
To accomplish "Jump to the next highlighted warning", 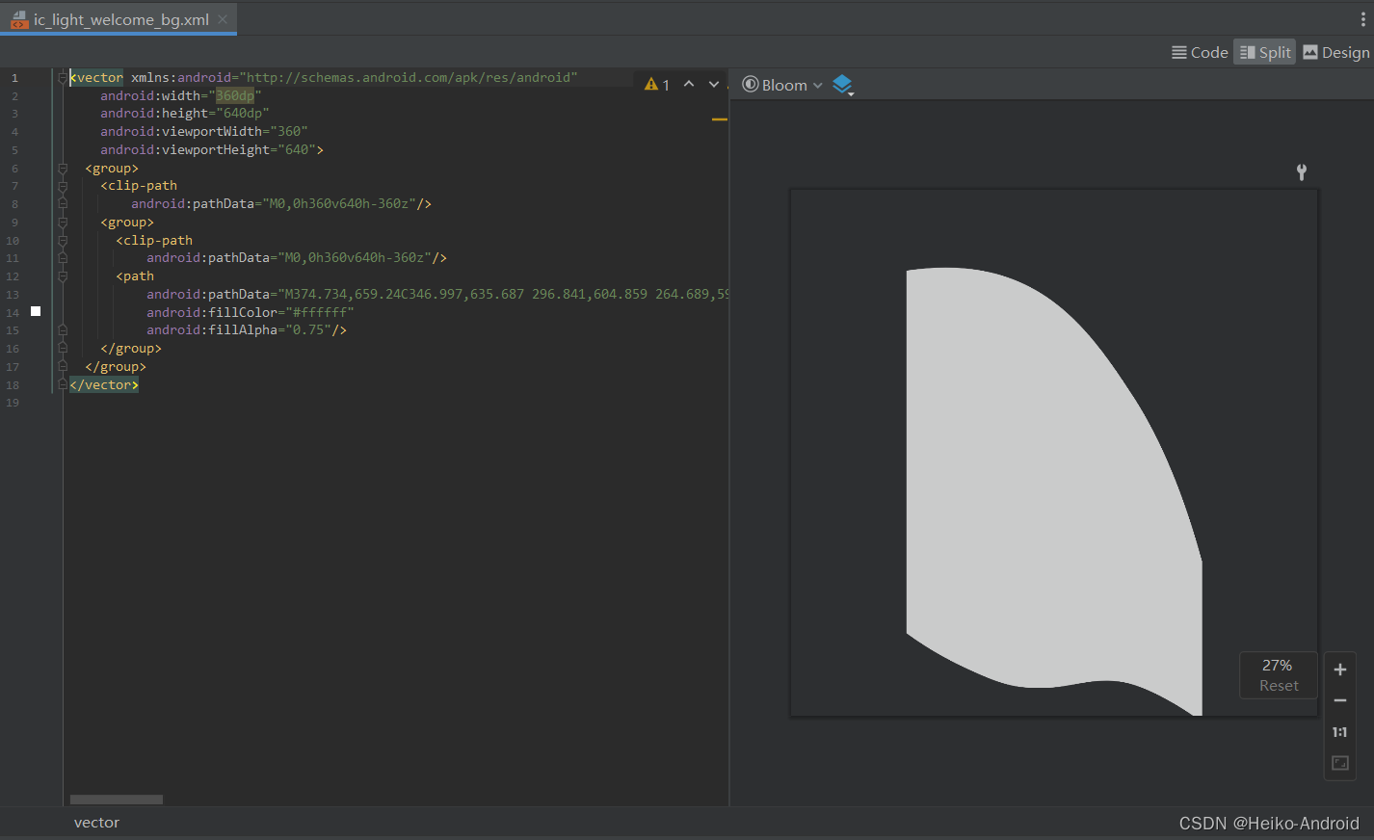I will (x=714, y=84).
